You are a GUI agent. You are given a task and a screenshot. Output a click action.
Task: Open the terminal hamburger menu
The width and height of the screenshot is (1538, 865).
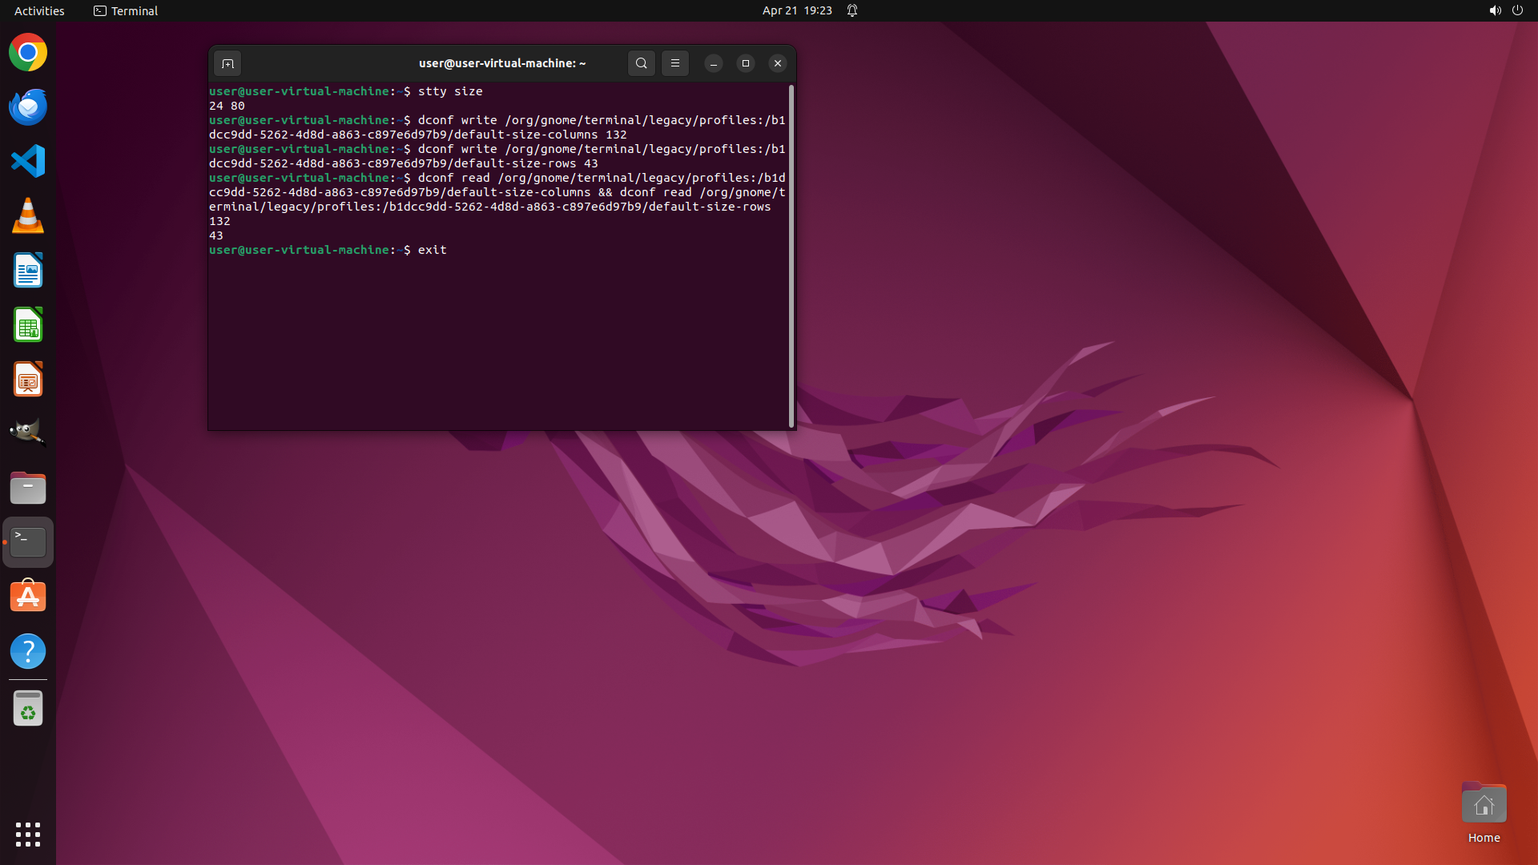pos(674,63)
